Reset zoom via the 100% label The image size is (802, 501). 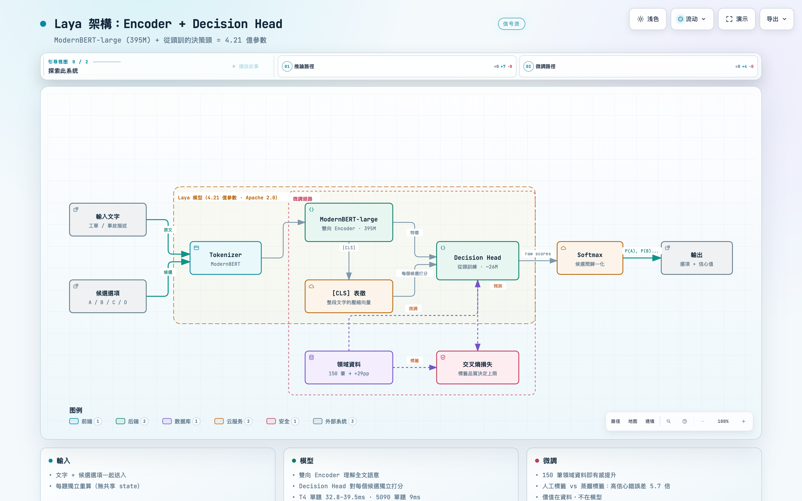click(x=723, y=421)
